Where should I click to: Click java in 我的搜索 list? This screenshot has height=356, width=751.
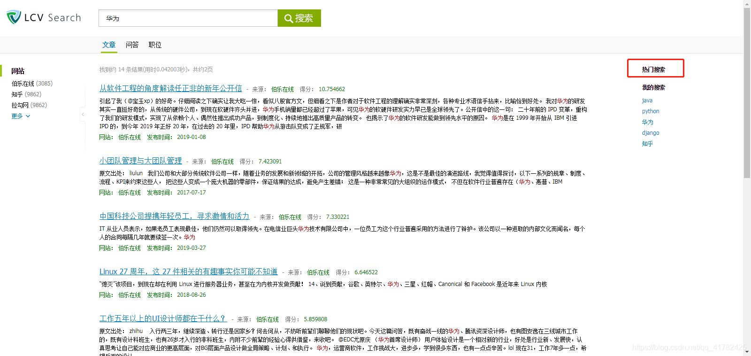coord(647,101)
